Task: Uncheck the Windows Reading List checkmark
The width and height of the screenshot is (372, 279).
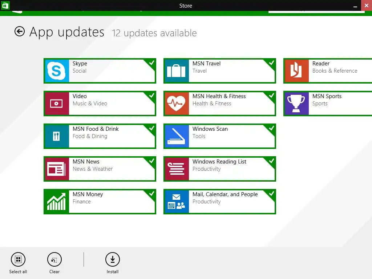Action: coord(271,161)
